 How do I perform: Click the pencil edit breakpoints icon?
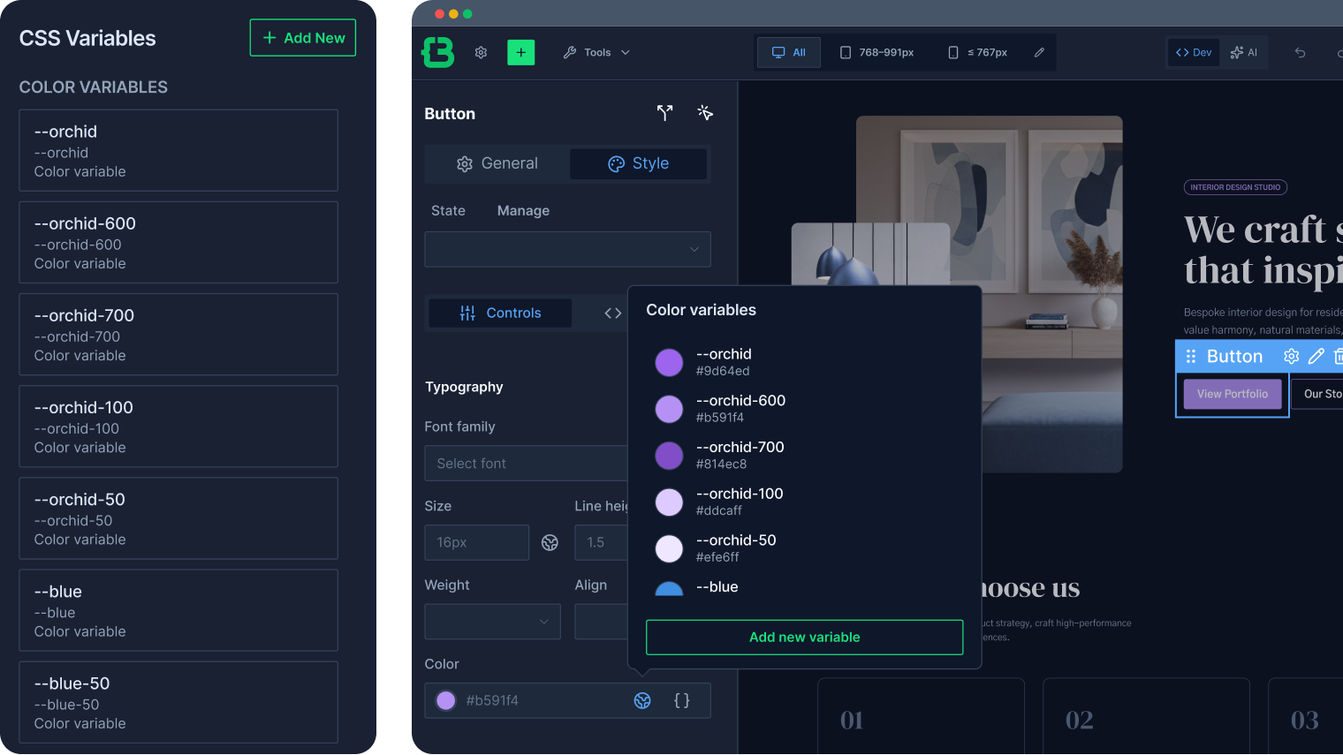[x=1039, y=53]
